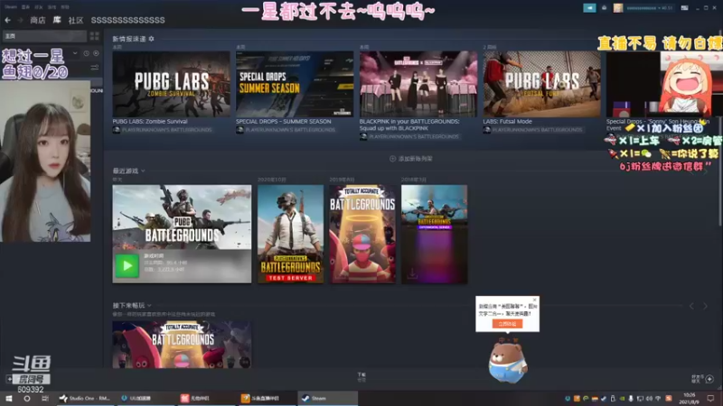Expand the library filter dropdown chevron
The image size is (723, 406).
(x=75, y=53)
